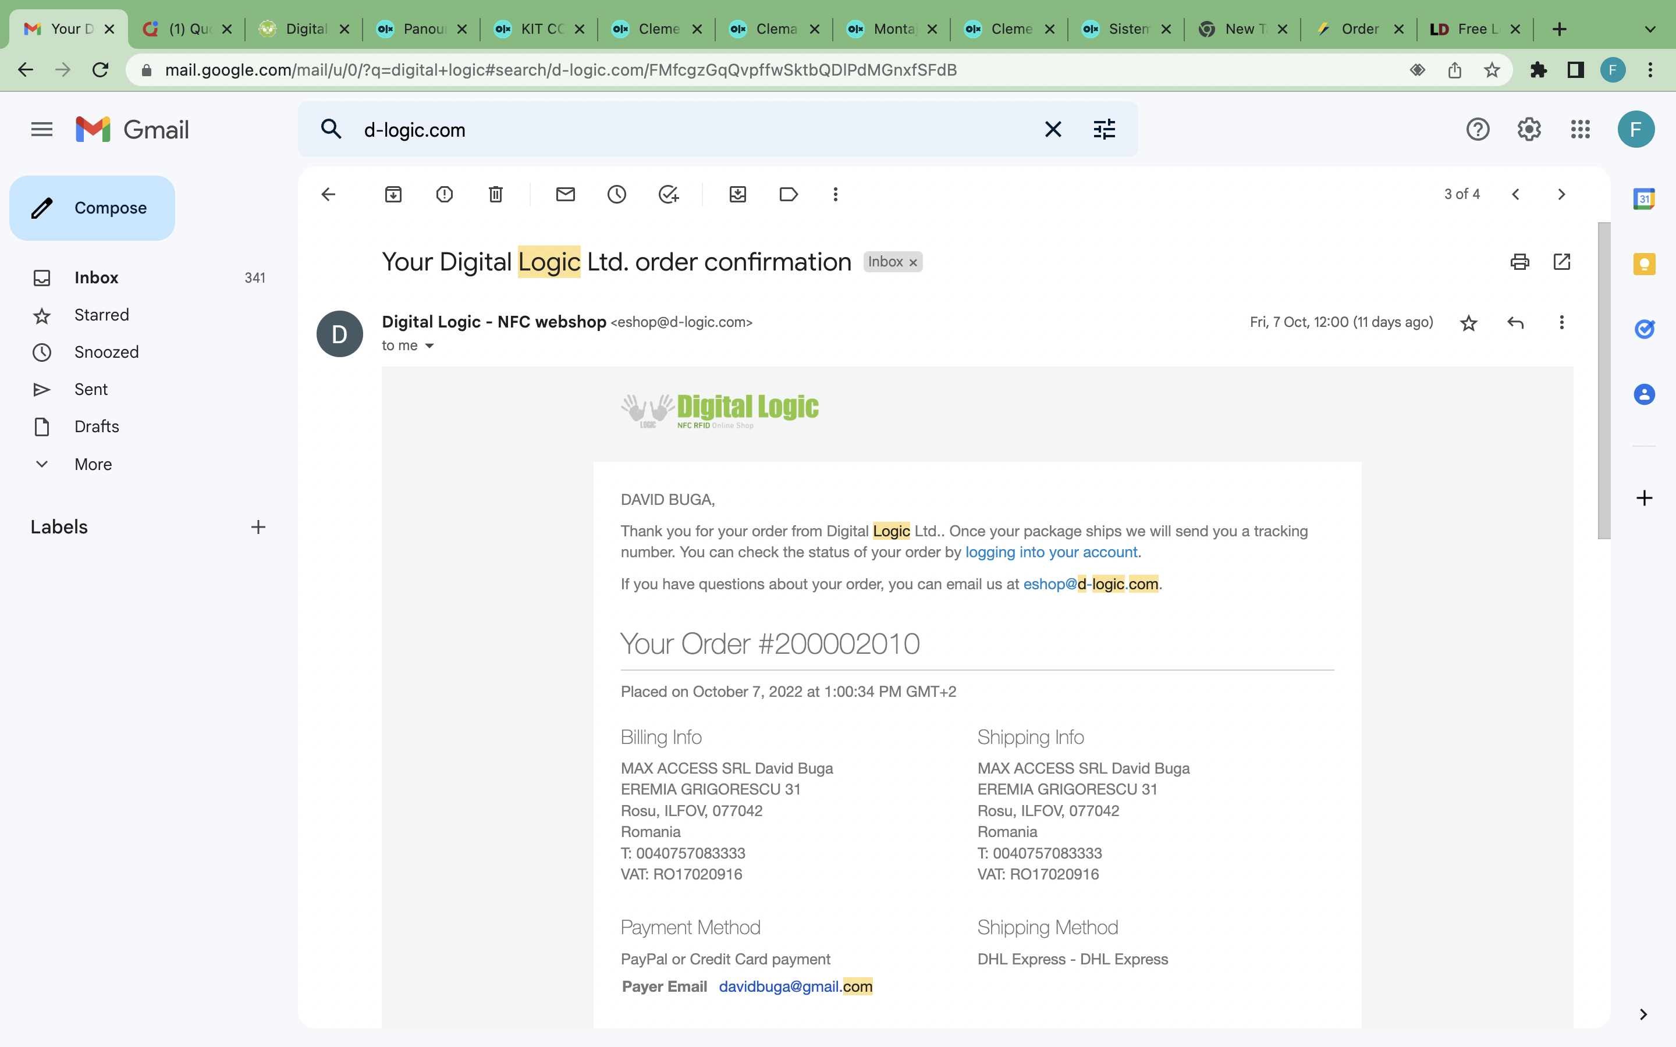Screen dimensions: 1676x1047
Task: Add this email to Tasks
Action: pyautogui.click(x=668, y=195)
